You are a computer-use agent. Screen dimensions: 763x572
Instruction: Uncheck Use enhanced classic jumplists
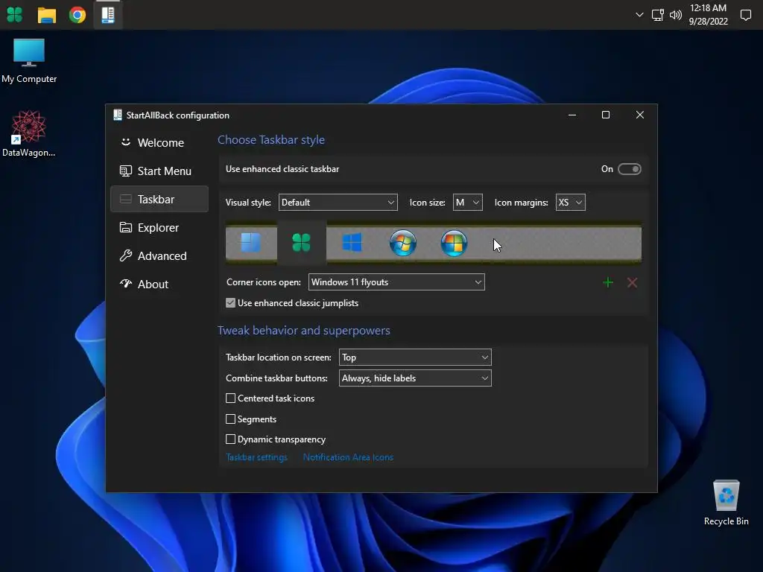point(231,302)
